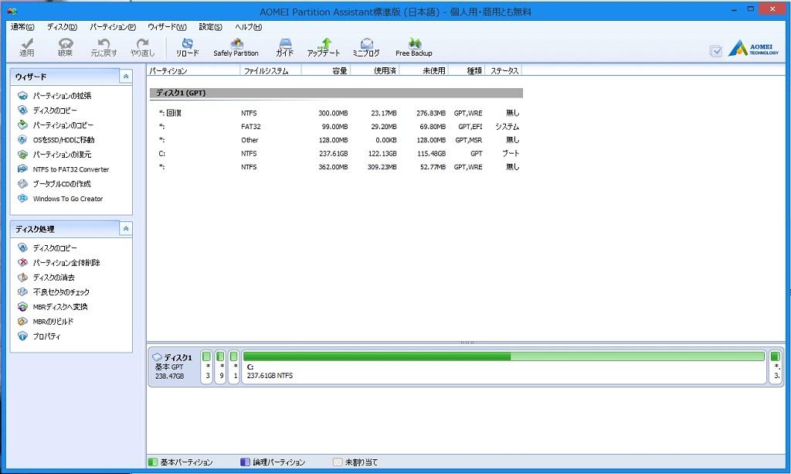Click the リロード (Reload) toolbar icon
791x474 pixels.
point(187,47)
